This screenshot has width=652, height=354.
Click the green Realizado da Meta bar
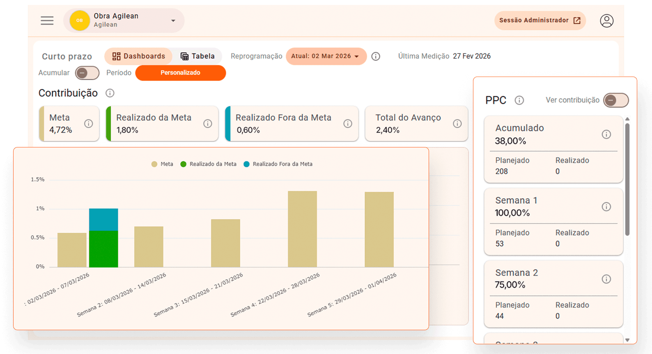103,249
